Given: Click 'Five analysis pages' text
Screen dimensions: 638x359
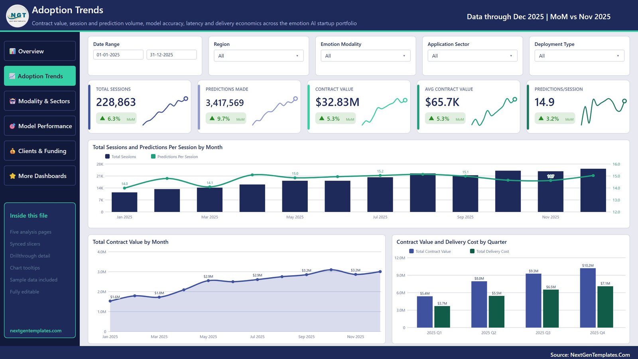Looking at the screenshot, I should click(x=31, y=232).
